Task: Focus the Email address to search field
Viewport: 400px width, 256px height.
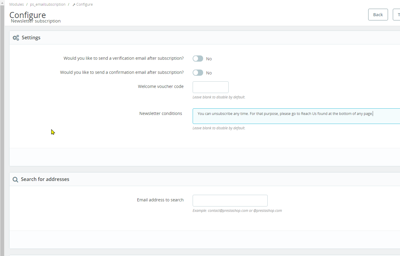Action: coord(230,200)
